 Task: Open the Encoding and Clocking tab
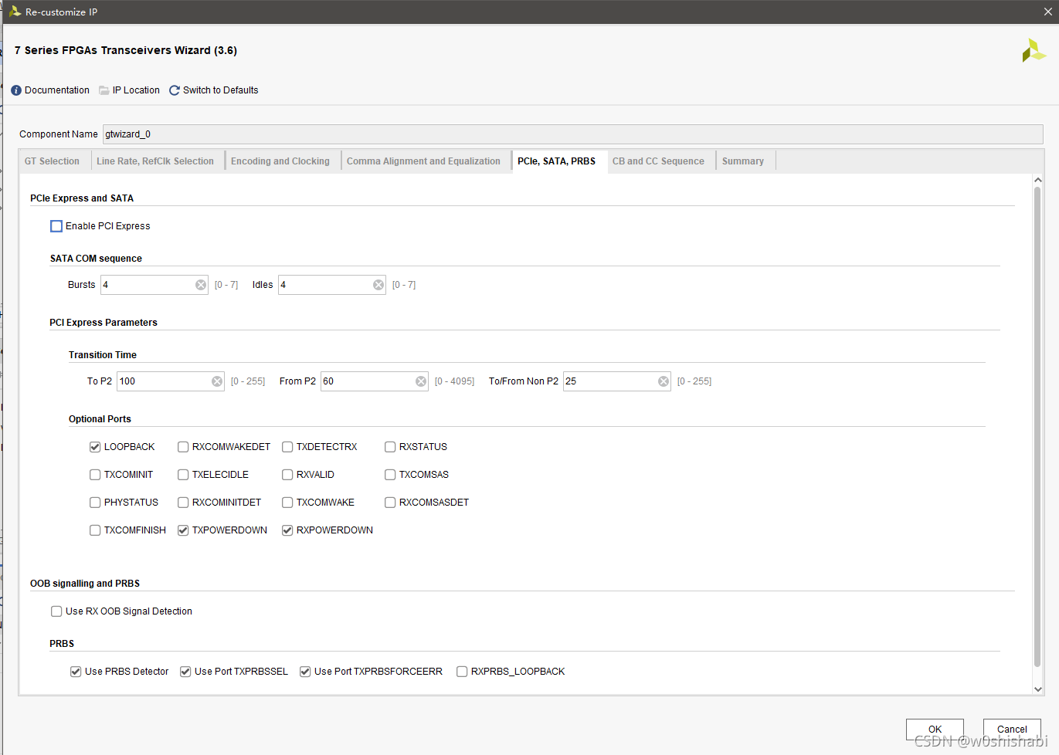click(x=280, y=161)
